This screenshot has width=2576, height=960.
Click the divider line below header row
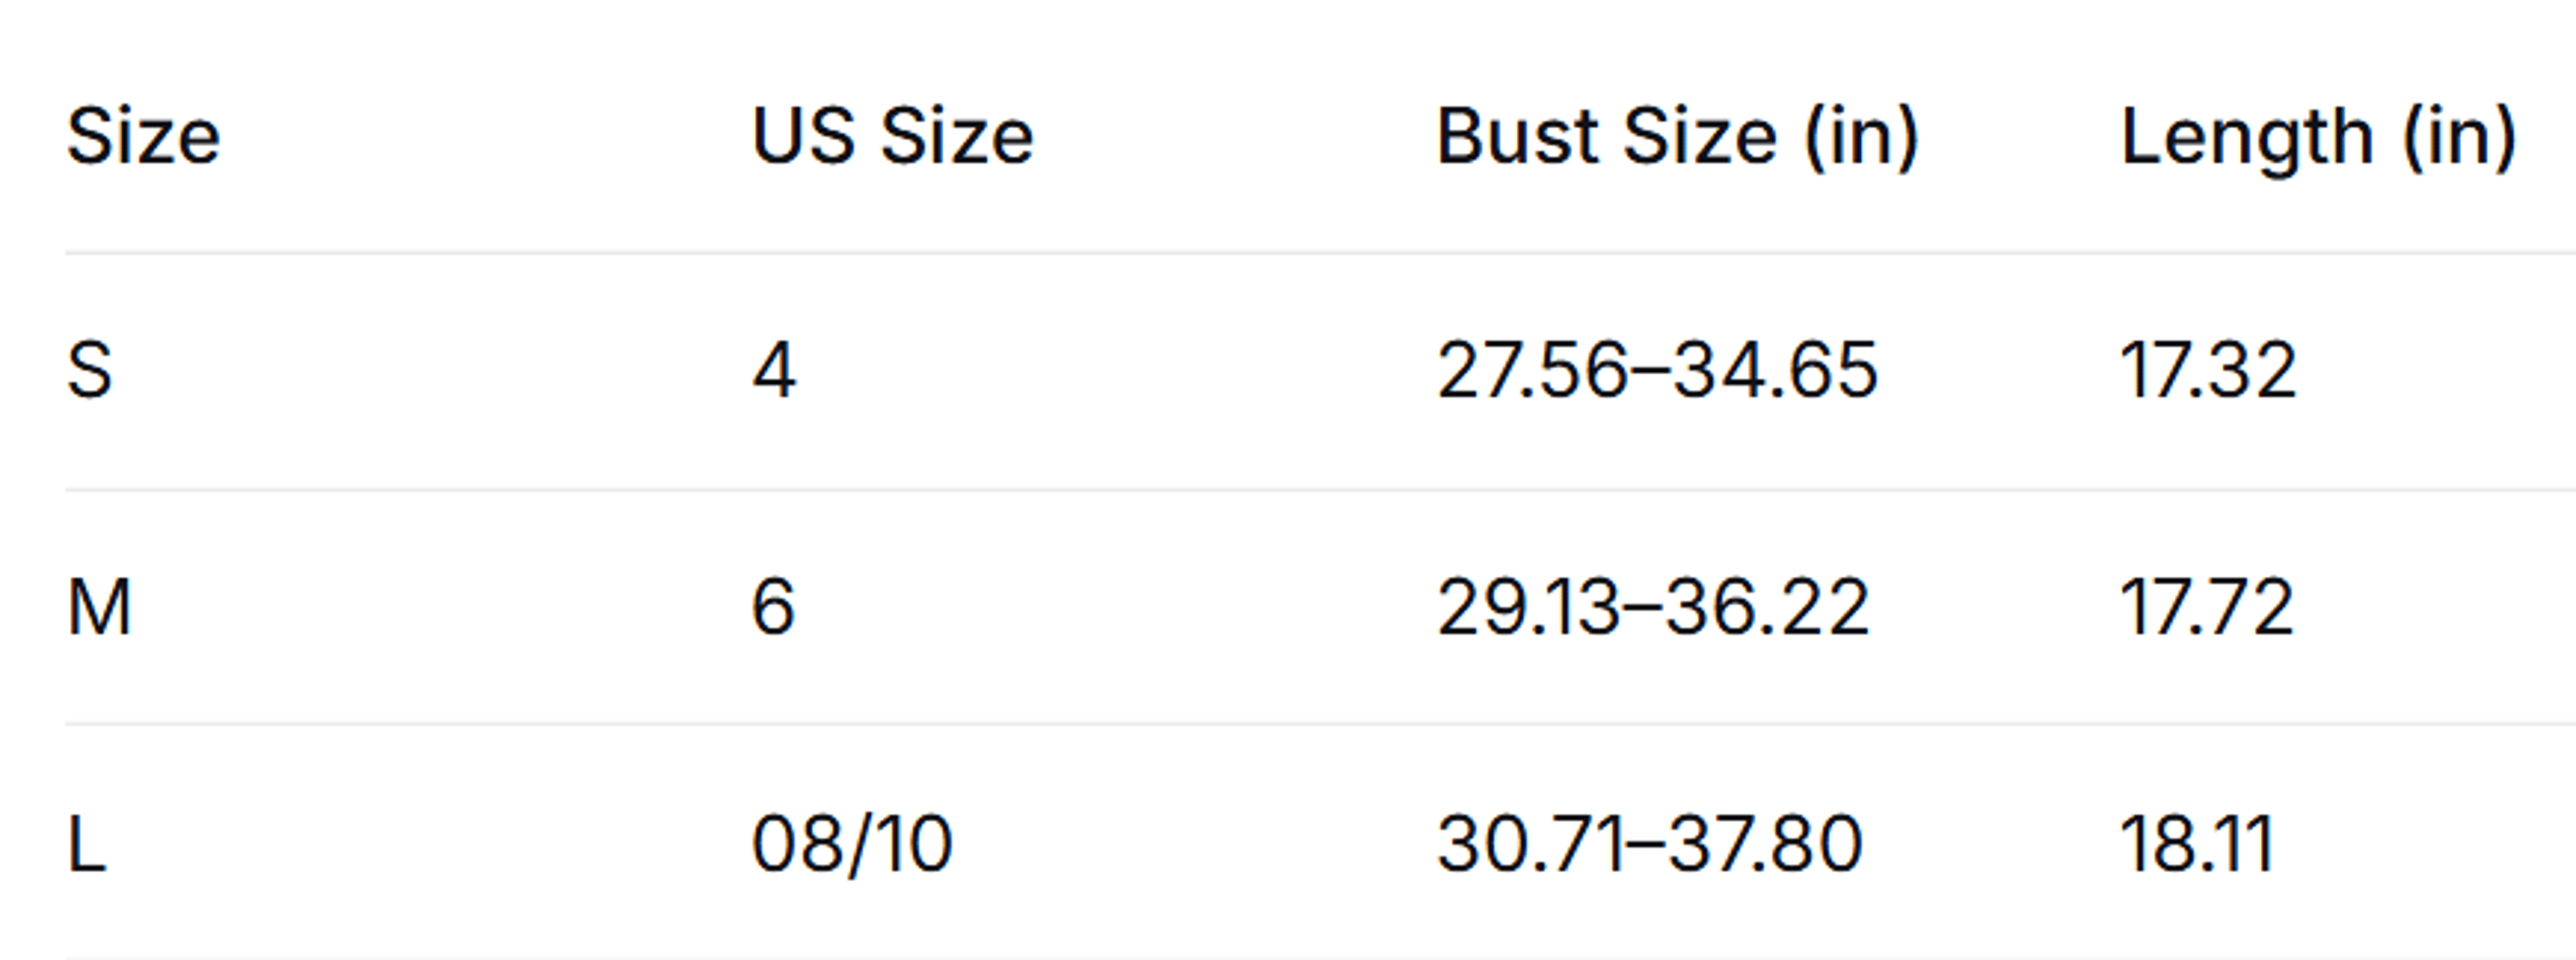(1321, 253)
